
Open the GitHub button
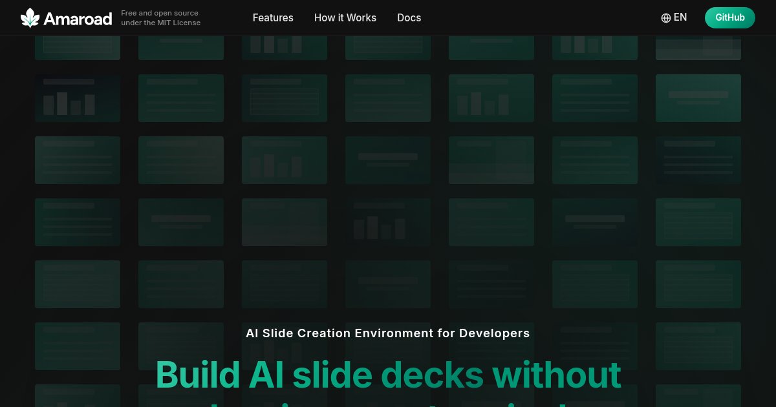point(730,17)
